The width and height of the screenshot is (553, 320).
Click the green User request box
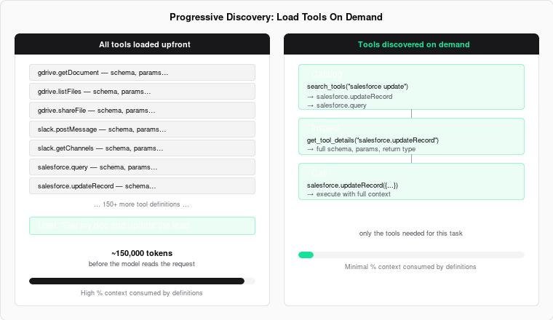pyautogui.click(x=142, y=225)
